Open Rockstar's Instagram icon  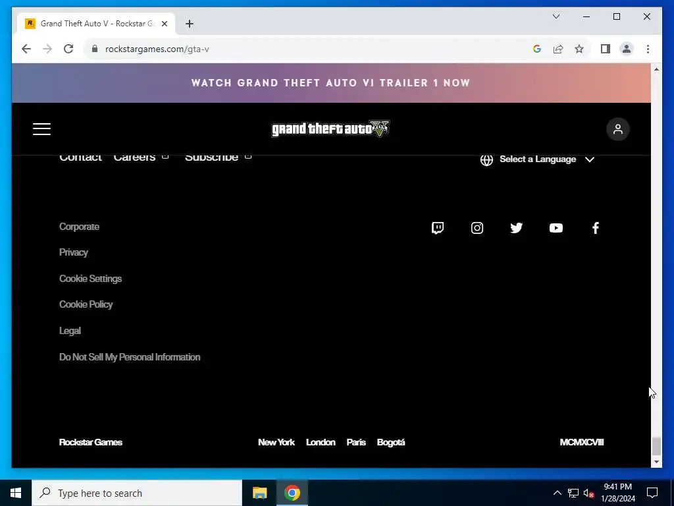[x=477, y=228]
